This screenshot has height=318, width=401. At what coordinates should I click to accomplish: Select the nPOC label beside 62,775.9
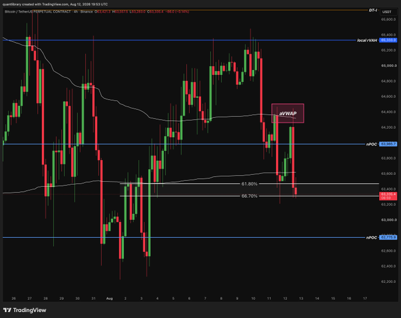pyautogui.click(x=372, y=238)
